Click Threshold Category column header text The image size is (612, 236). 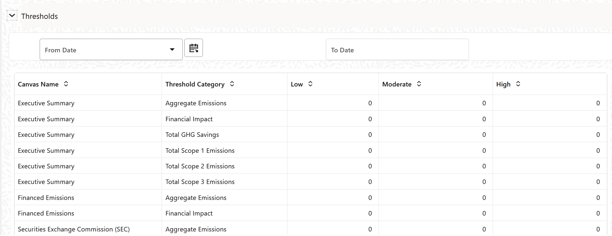[x=195, y=84]
